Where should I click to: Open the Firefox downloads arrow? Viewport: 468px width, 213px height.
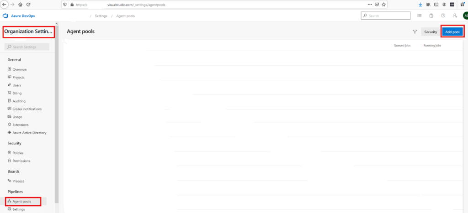[x=420, y=5]
